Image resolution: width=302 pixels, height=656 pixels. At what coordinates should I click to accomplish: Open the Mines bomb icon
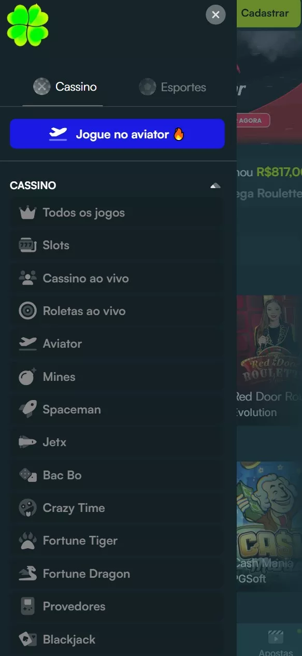[x=27, y=377]
